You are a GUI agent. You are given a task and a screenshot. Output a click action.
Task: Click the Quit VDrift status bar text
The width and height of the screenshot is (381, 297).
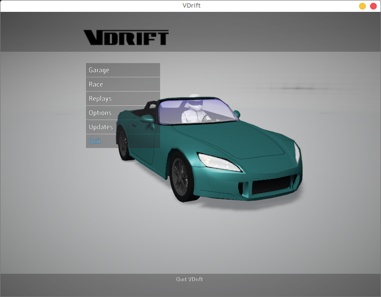pyautogui.click(x=190, y=279)
